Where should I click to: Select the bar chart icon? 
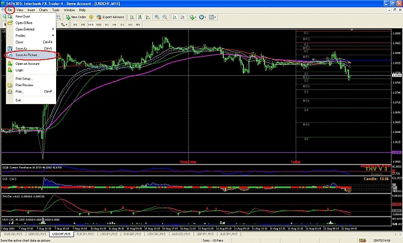tap(132, 17)
